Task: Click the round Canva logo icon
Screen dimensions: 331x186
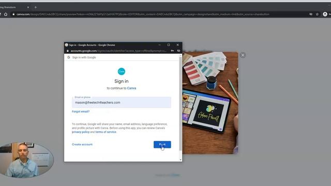Action: tap(122, 71)
